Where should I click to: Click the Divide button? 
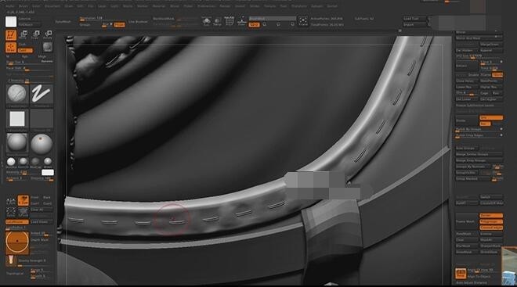tap(466, 120)
